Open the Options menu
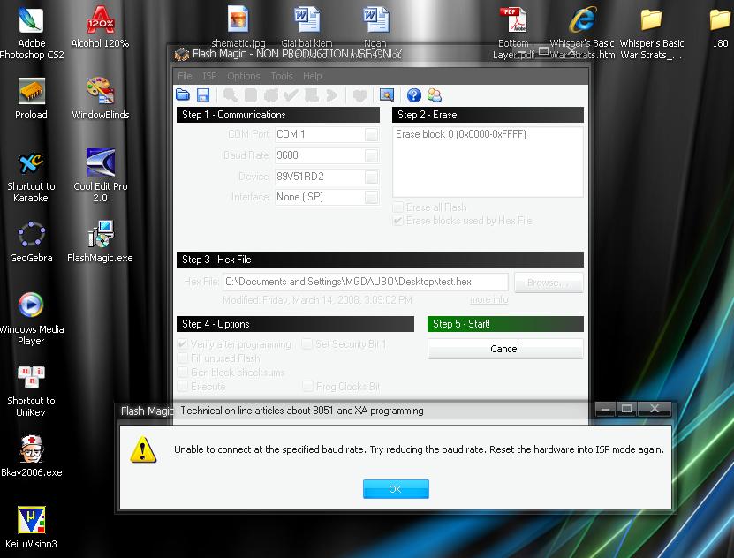 click(244, 76)
